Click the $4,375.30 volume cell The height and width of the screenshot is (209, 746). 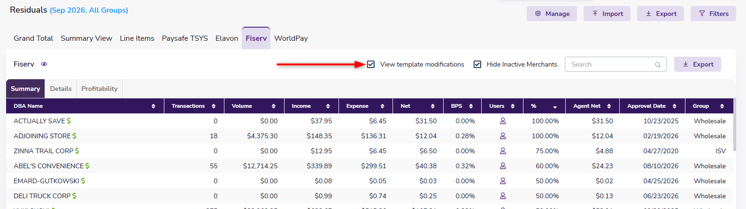click(x=262, y=136)
